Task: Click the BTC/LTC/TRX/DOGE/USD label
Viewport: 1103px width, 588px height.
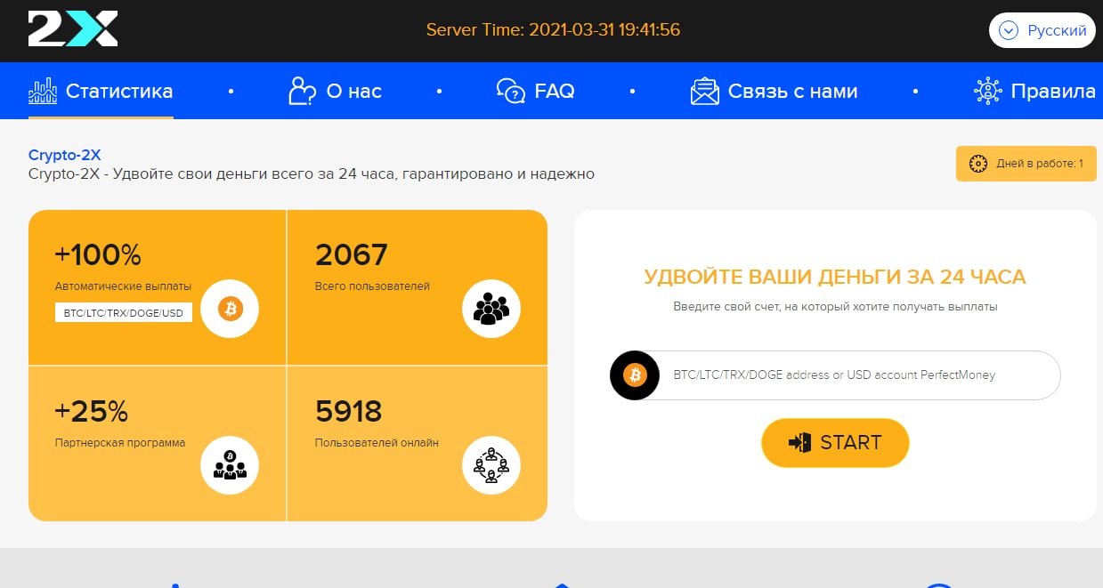Action: [124, 313]
